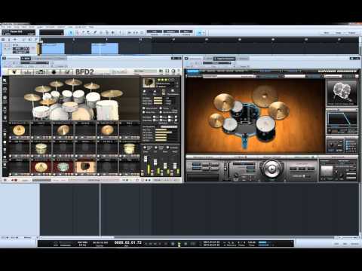Click the white floor tom in BFD2 kit view
The height and width of the screenshot is (271, 362).
(x=108, y=110)
